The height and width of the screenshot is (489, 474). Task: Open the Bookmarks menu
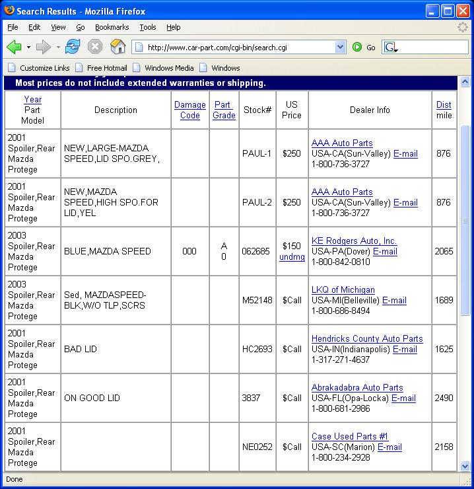[x=112, y=27]
